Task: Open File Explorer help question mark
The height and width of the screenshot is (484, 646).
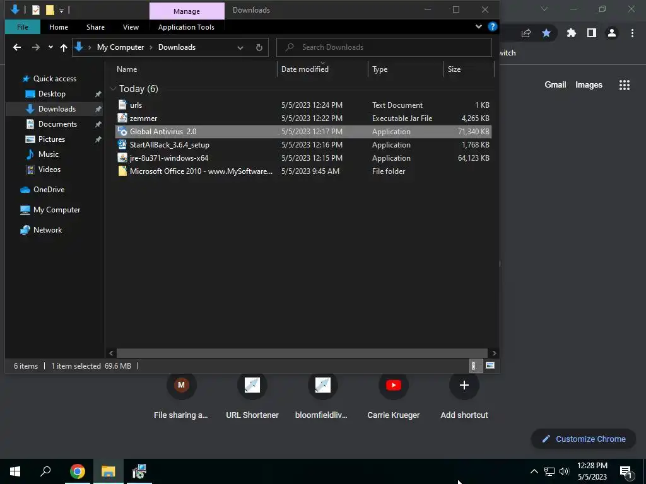Action: click(492, 26)
